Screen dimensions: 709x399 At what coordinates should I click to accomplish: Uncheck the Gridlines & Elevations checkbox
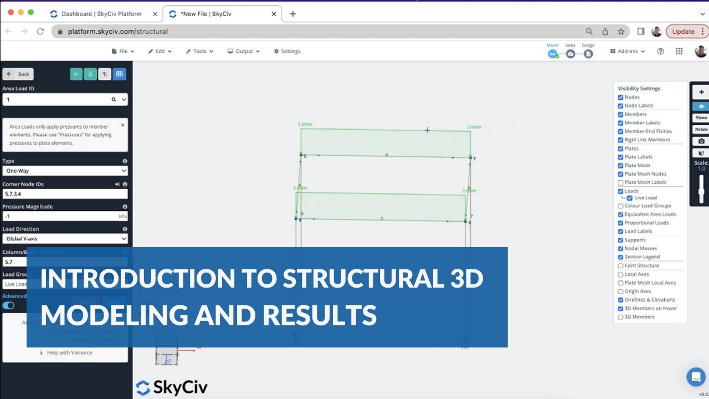pos(620,300)
